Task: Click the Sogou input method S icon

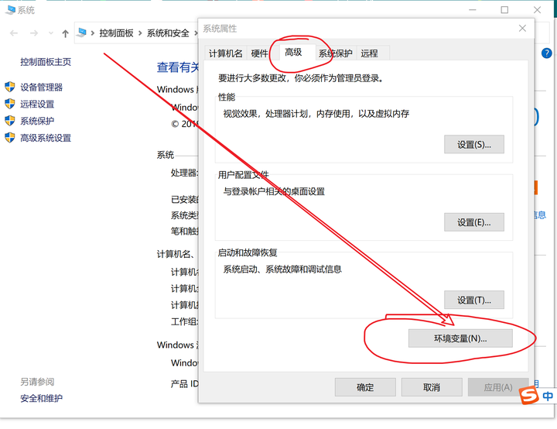Action: click(x=529, y=395)
